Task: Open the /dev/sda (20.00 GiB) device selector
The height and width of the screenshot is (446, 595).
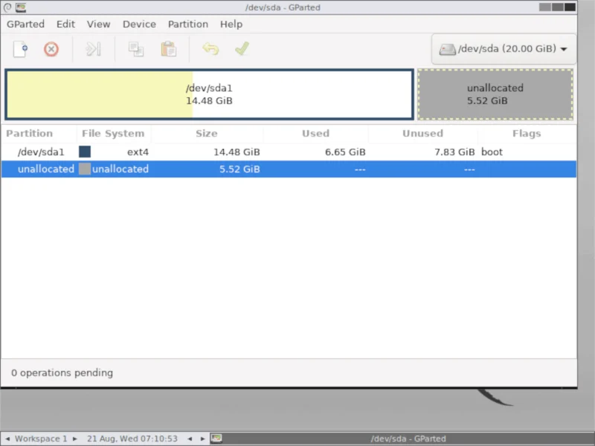Action: coord(504,49)
